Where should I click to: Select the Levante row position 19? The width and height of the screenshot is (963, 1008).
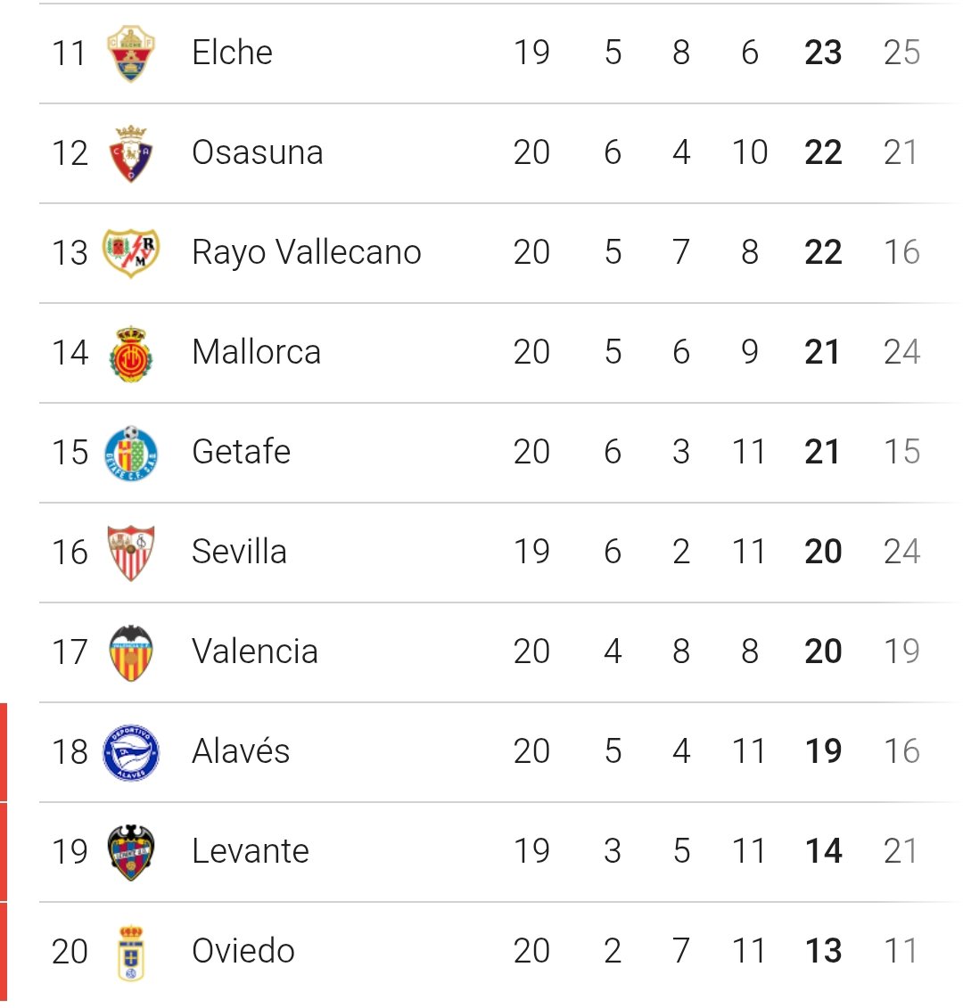[70, 851]
